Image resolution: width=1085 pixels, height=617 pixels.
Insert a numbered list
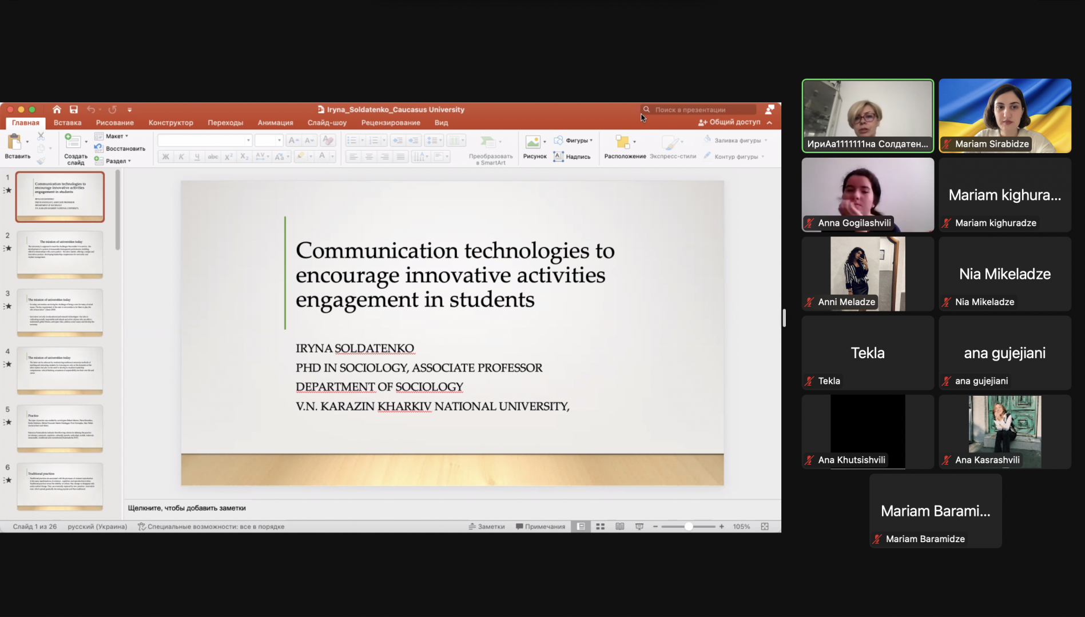pos(374,141)
